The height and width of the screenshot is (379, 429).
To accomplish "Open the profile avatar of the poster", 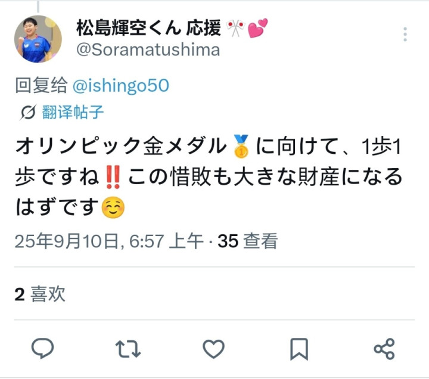I will tap(38, 39).
